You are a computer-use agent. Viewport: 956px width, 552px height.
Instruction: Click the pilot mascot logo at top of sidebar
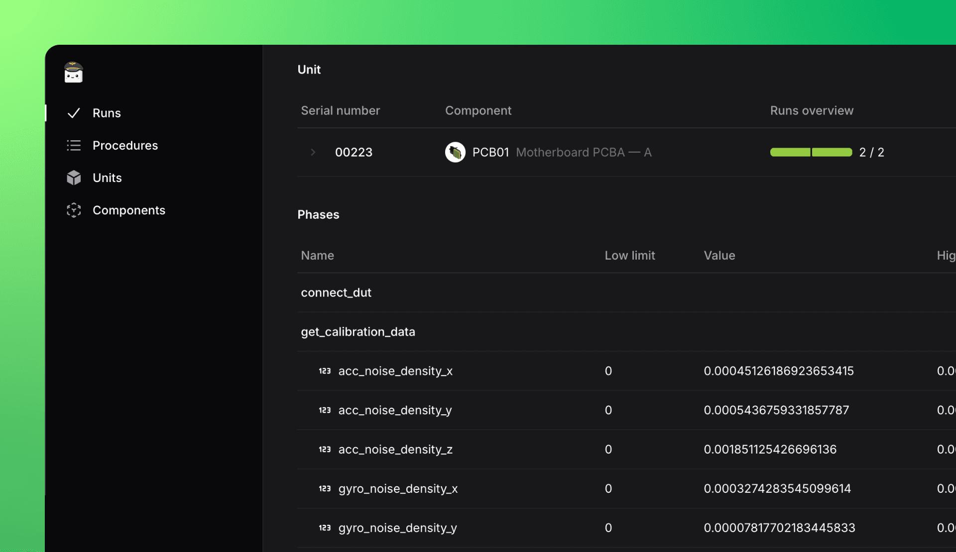tap(73, 72)
